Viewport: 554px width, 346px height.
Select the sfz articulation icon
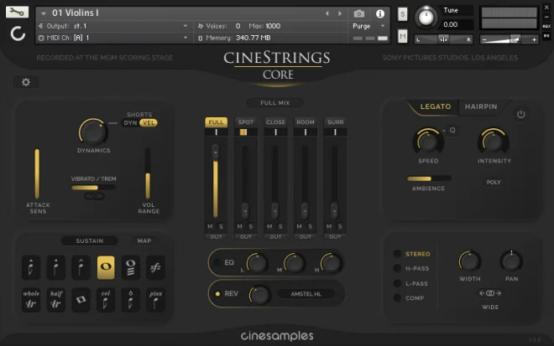tap(155, 268)
